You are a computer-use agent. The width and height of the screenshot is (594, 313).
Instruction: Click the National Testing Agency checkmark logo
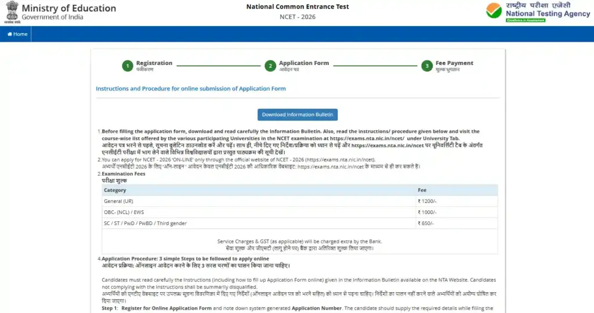(494, 12)
